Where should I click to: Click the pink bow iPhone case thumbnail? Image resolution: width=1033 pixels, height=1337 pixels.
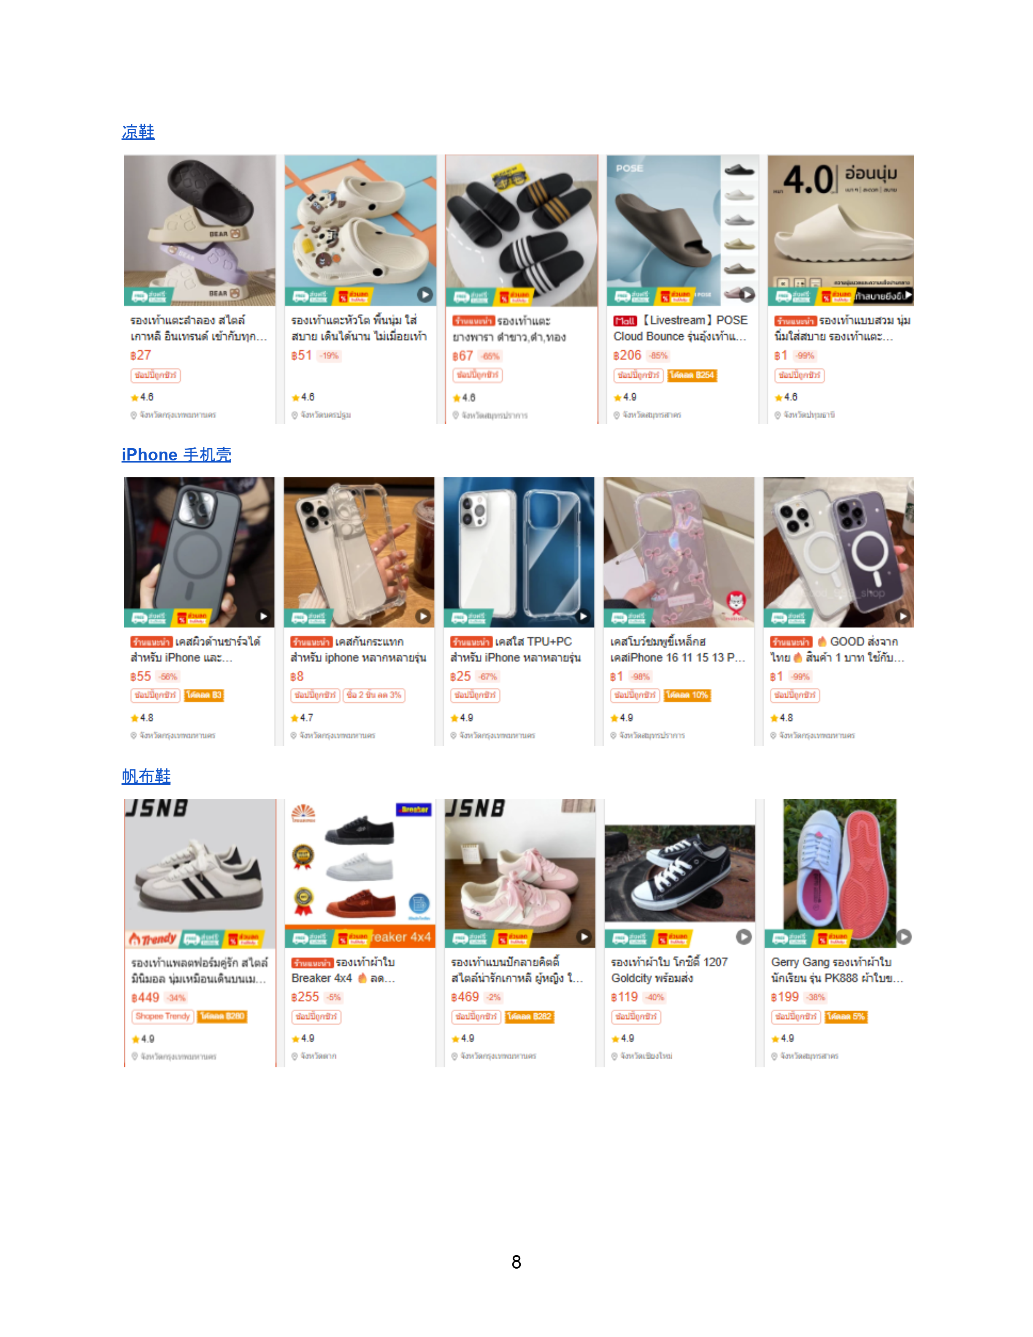click(x=679, y=552)
